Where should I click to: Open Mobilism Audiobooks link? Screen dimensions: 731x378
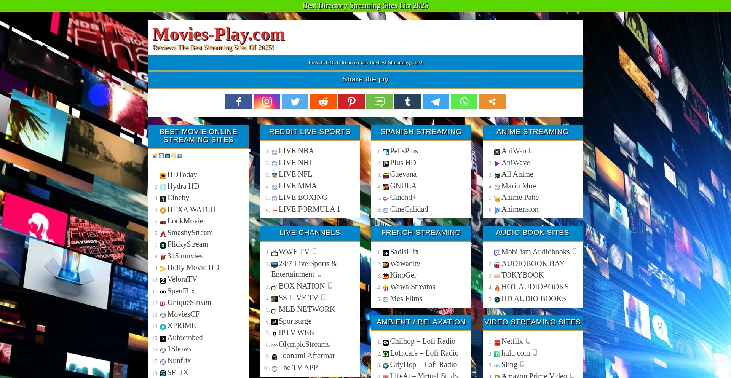pos(535,252)
